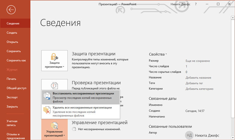This screenshot has height=140, width=235.
Task: Click the Число скрытых слайдов label
Action: [165, 72]
